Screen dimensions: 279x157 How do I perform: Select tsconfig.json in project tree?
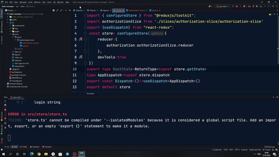coord(16,81)
